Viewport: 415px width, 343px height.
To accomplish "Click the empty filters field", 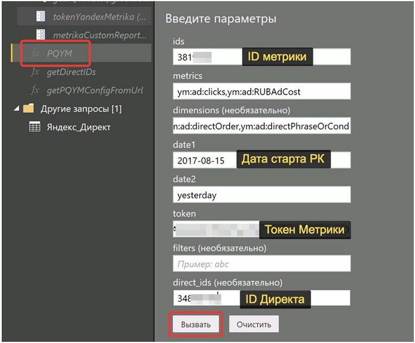I will point(262,264).
